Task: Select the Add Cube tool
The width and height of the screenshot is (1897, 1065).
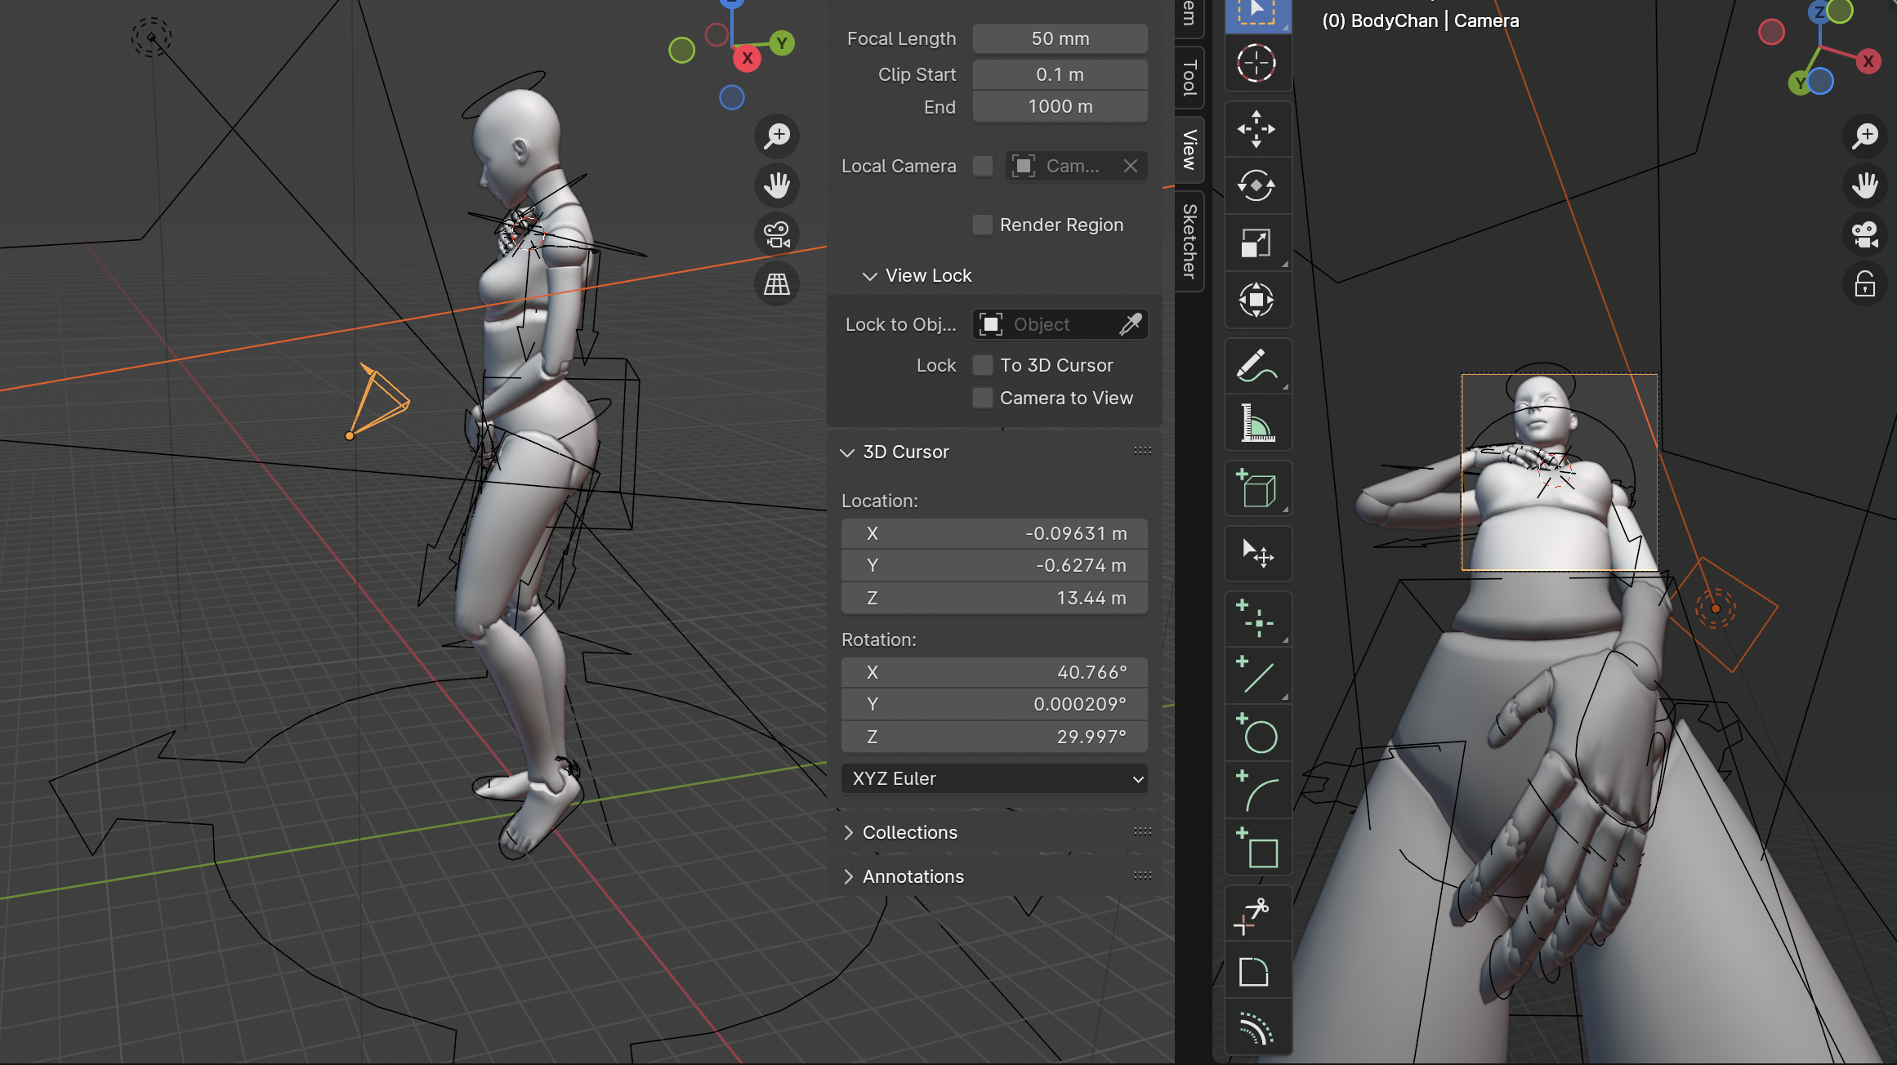Action: pyautogui.click(x=1256, y=489)
